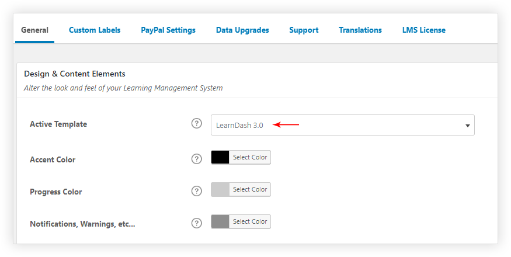Screen dimensions: 511x257
Task: Click Select Color button for Progress Color
Action: (x=250, y=189)
